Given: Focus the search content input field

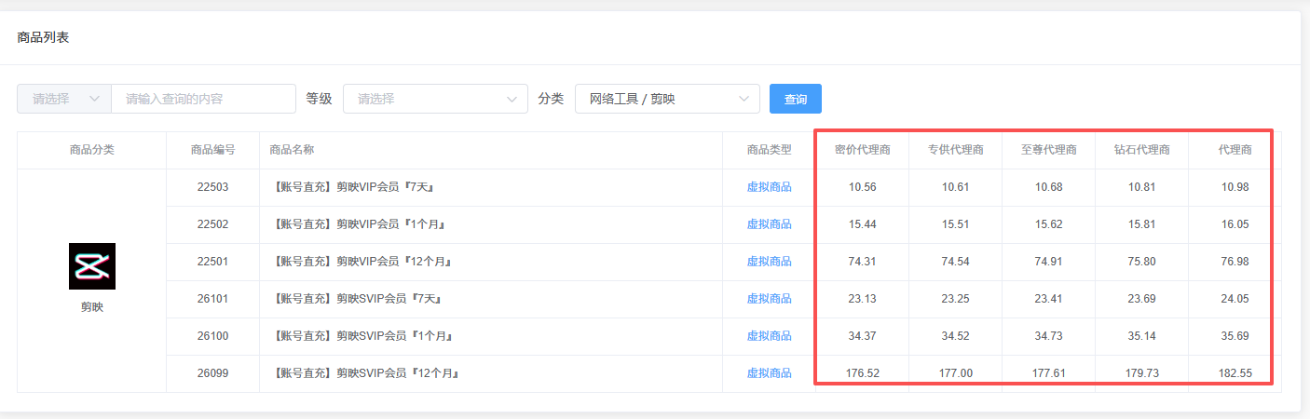Looking at the screenshot, I should click(x=203, y=99).
